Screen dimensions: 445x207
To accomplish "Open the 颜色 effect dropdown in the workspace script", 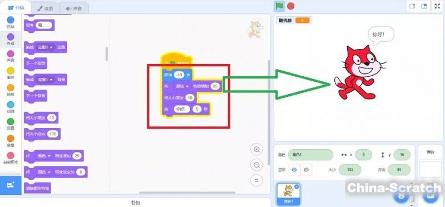I will point(182,86).
